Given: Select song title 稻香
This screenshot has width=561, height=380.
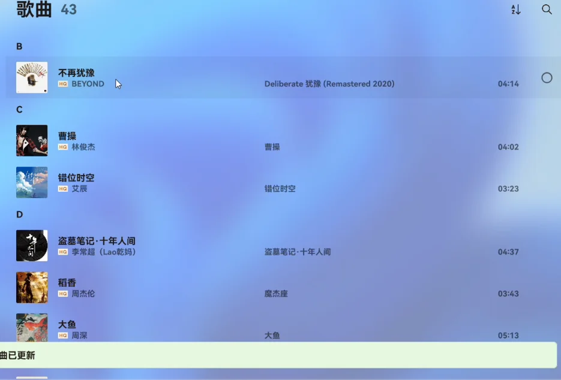Looking at the screenshot, I should (x=67, y=283).
